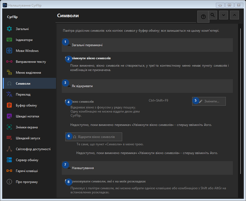
Task: Open the Знімки екрана capture icon
Action: [x=9, y=127]
